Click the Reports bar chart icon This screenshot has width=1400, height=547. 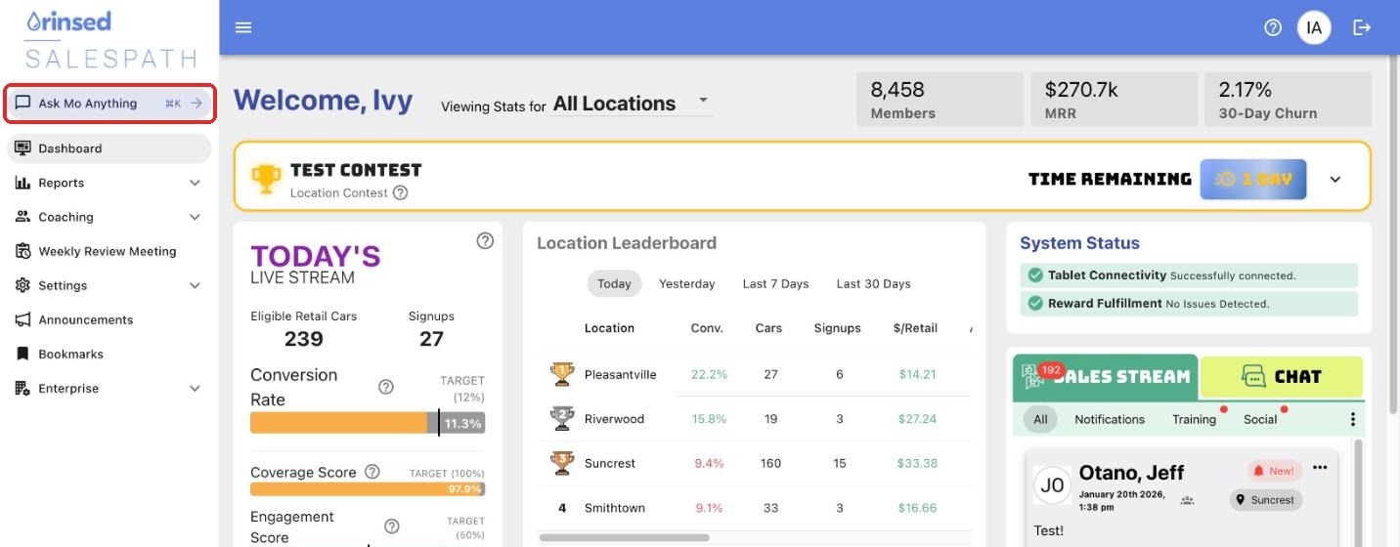22,183
